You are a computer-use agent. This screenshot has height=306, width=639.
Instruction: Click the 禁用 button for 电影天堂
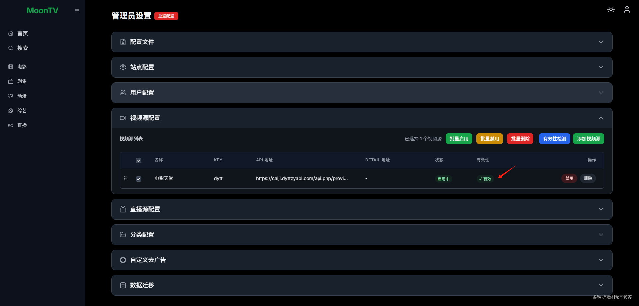point(569,178)
